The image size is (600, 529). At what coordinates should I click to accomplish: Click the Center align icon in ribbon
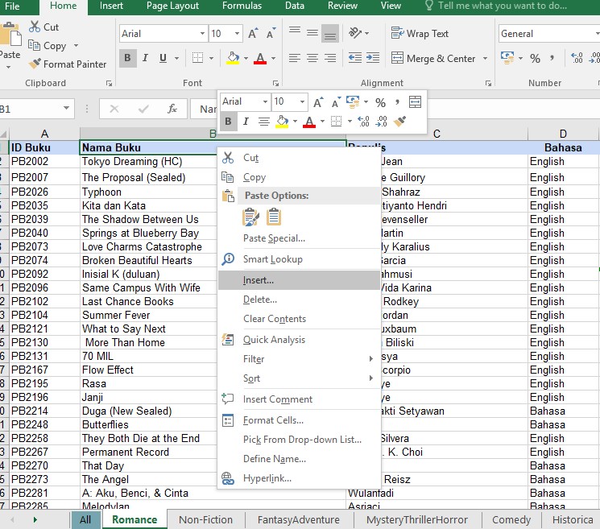point(312,58)
